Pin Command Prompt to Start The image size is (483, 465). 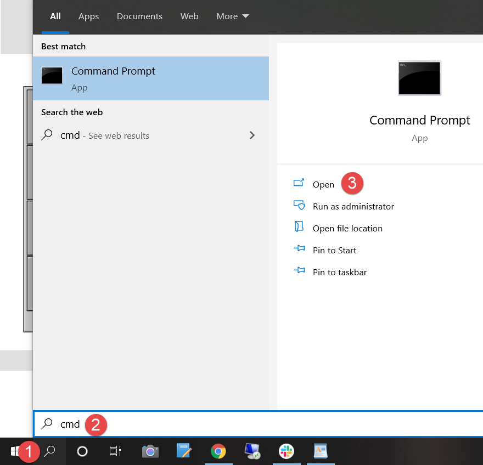pyautogui.click(x=334, y=251)
